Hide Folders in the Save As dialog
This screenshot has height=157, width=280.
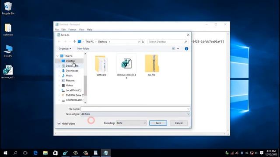pos(66,123)
